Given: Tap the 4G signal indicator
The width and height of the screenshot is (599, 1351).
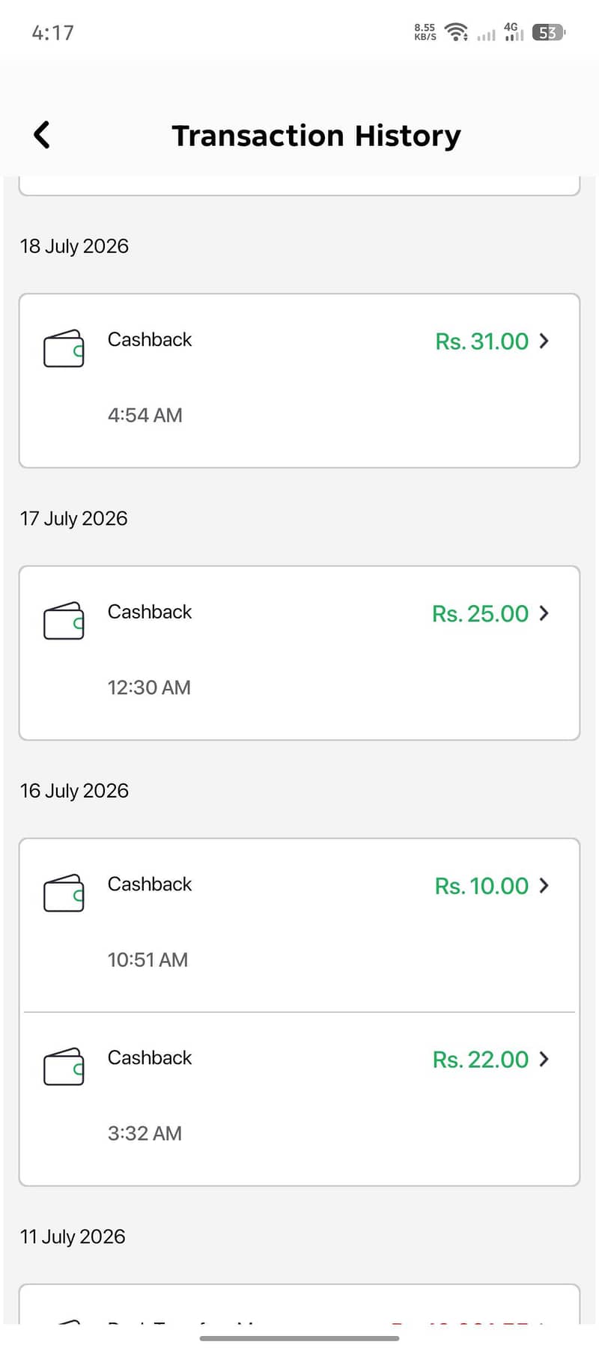Looking at the screenshot, I should tap(513, 31).
